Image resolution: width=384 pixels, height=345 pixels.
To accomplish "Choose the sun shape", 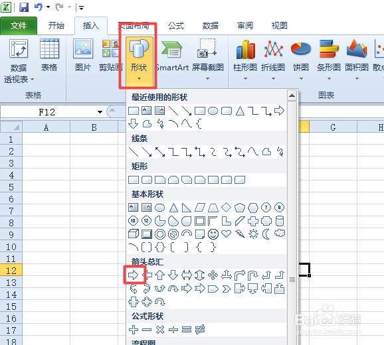I will (253, 234).
